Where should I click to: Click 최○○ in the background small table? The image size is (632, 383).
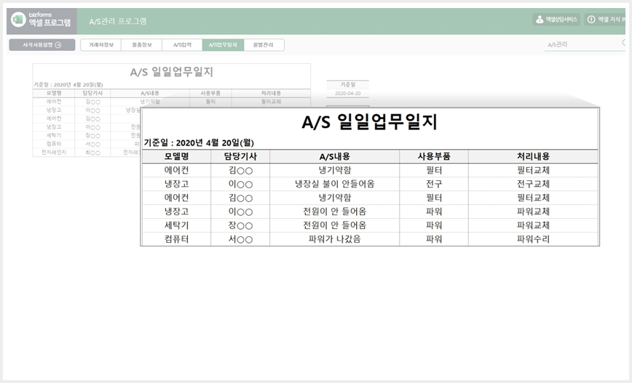[92, 153]
